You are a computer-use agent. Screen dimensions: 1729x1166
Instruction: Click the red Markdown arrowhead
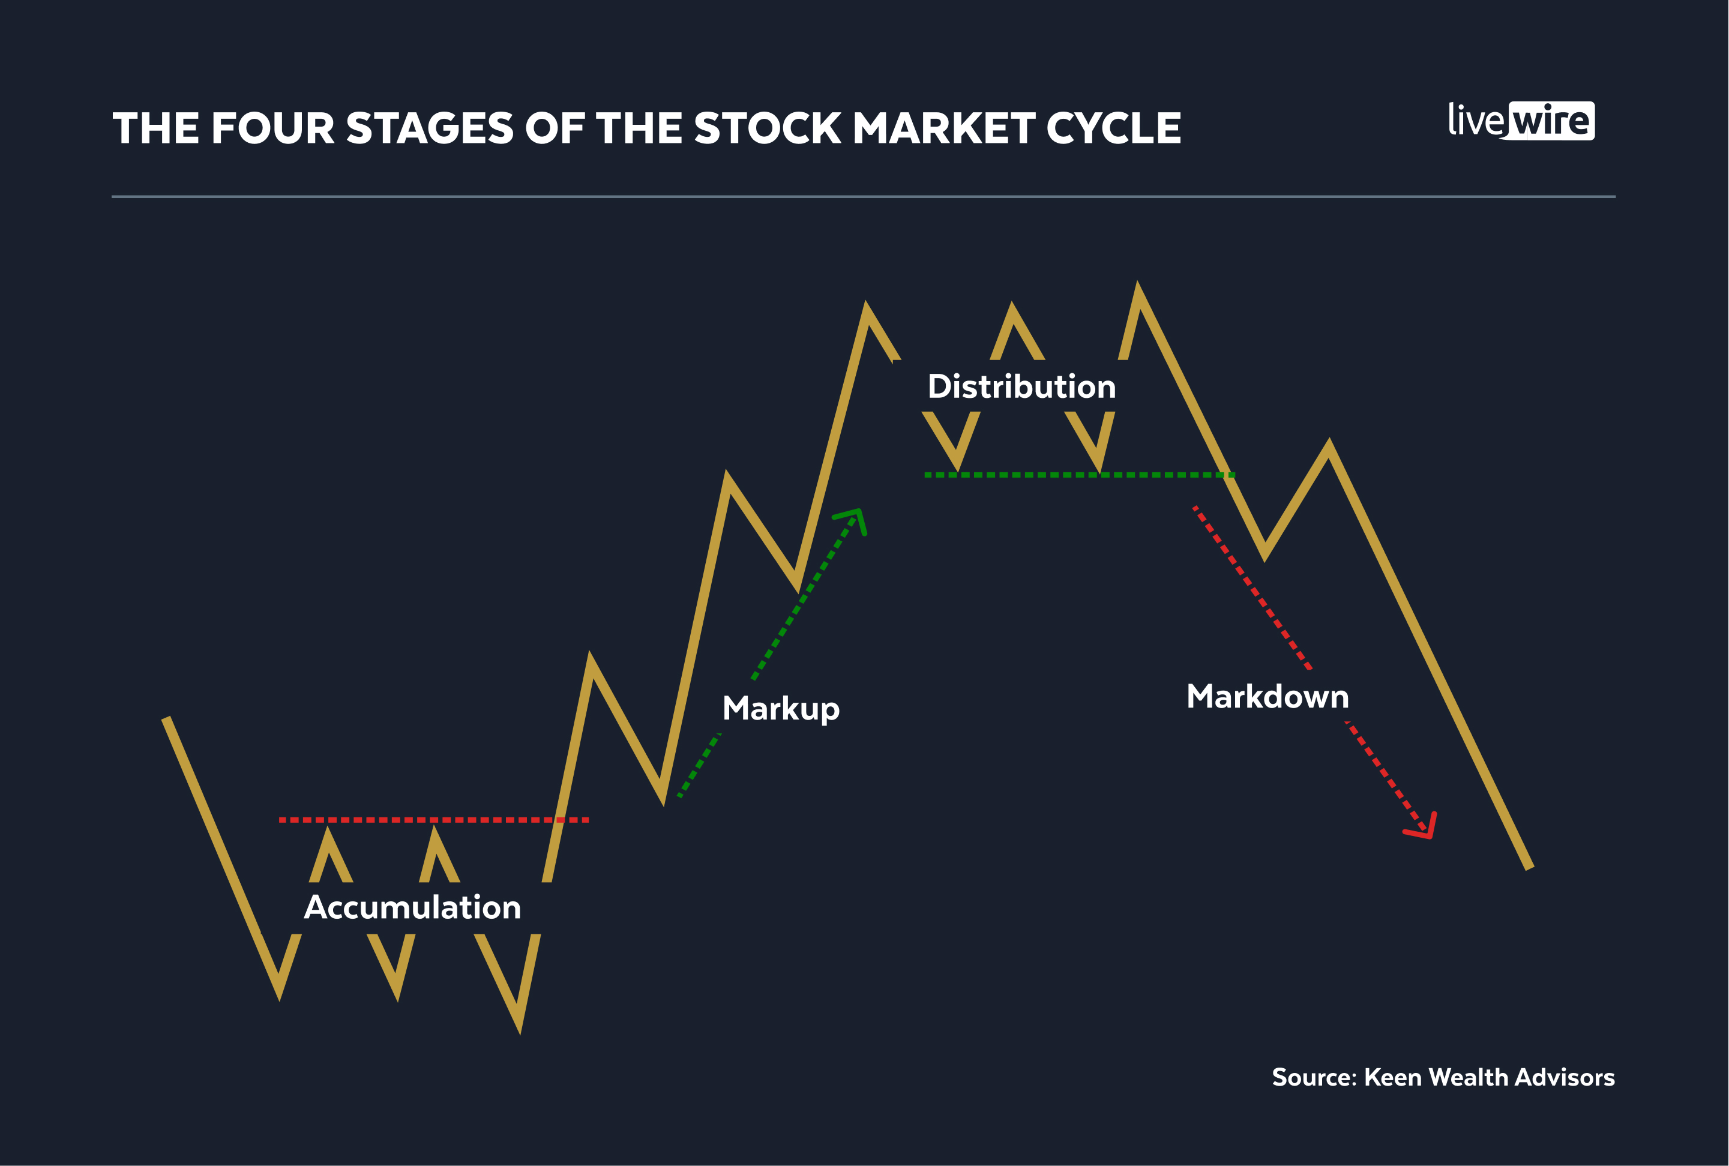[1421, 826]
